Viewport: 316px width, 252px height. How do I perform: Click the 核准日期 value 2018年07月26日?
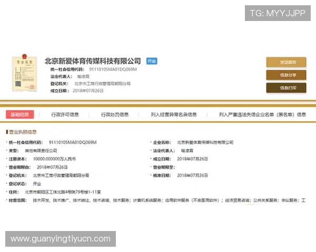(192, 175)
